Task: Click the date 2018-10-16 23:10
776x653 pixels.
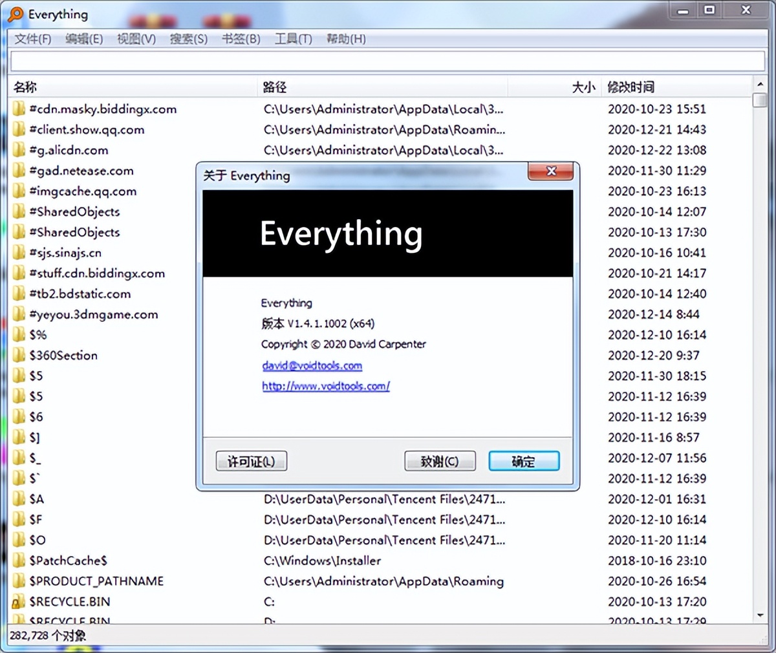Action: [657, 561]
